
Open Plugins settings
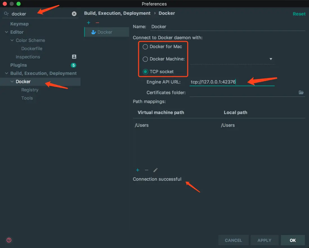click(x=19, y=65)
